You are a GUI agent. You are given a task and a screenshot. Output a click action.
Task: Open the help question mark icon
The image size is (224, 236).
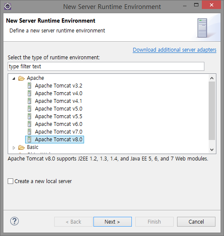[15, 221]
